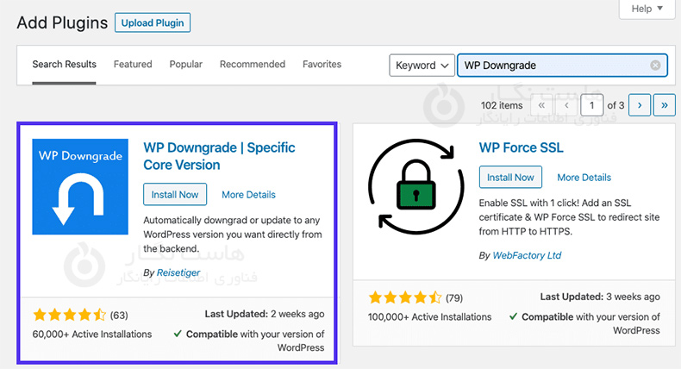Open More Details for WP Downgrade

[x=248, y=195]
